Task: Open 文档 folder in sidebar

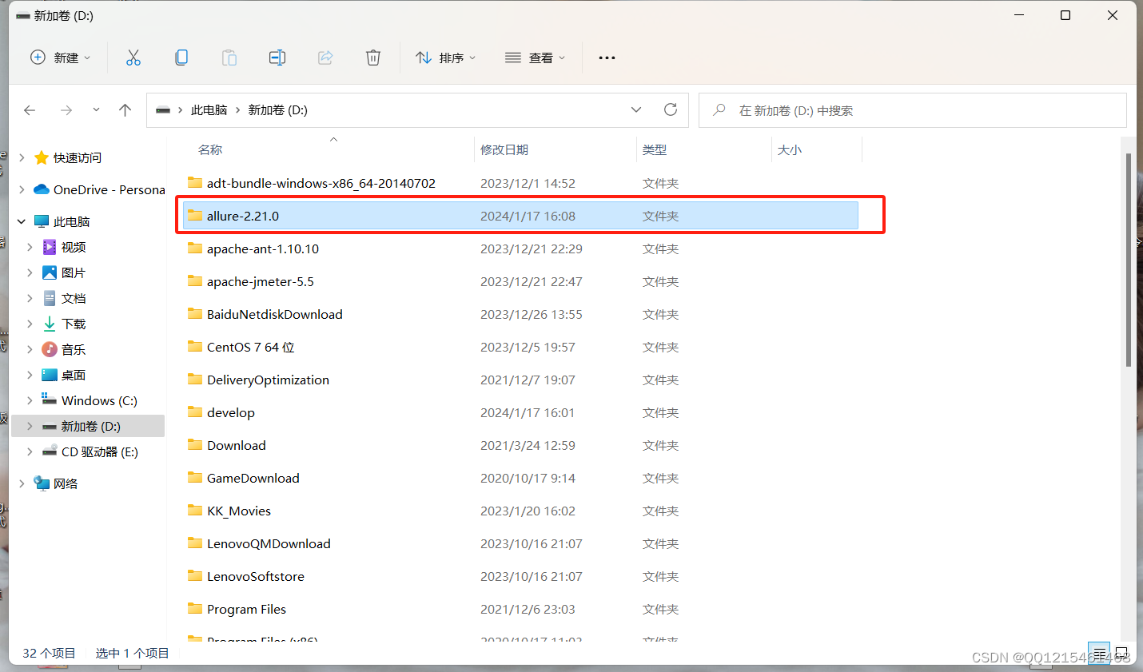Action: tap(74, 298)
